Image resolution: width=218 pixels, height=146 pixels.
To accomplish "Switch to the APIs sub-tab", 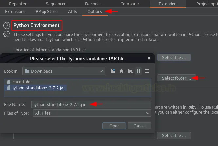I will [x=72, y=11].
